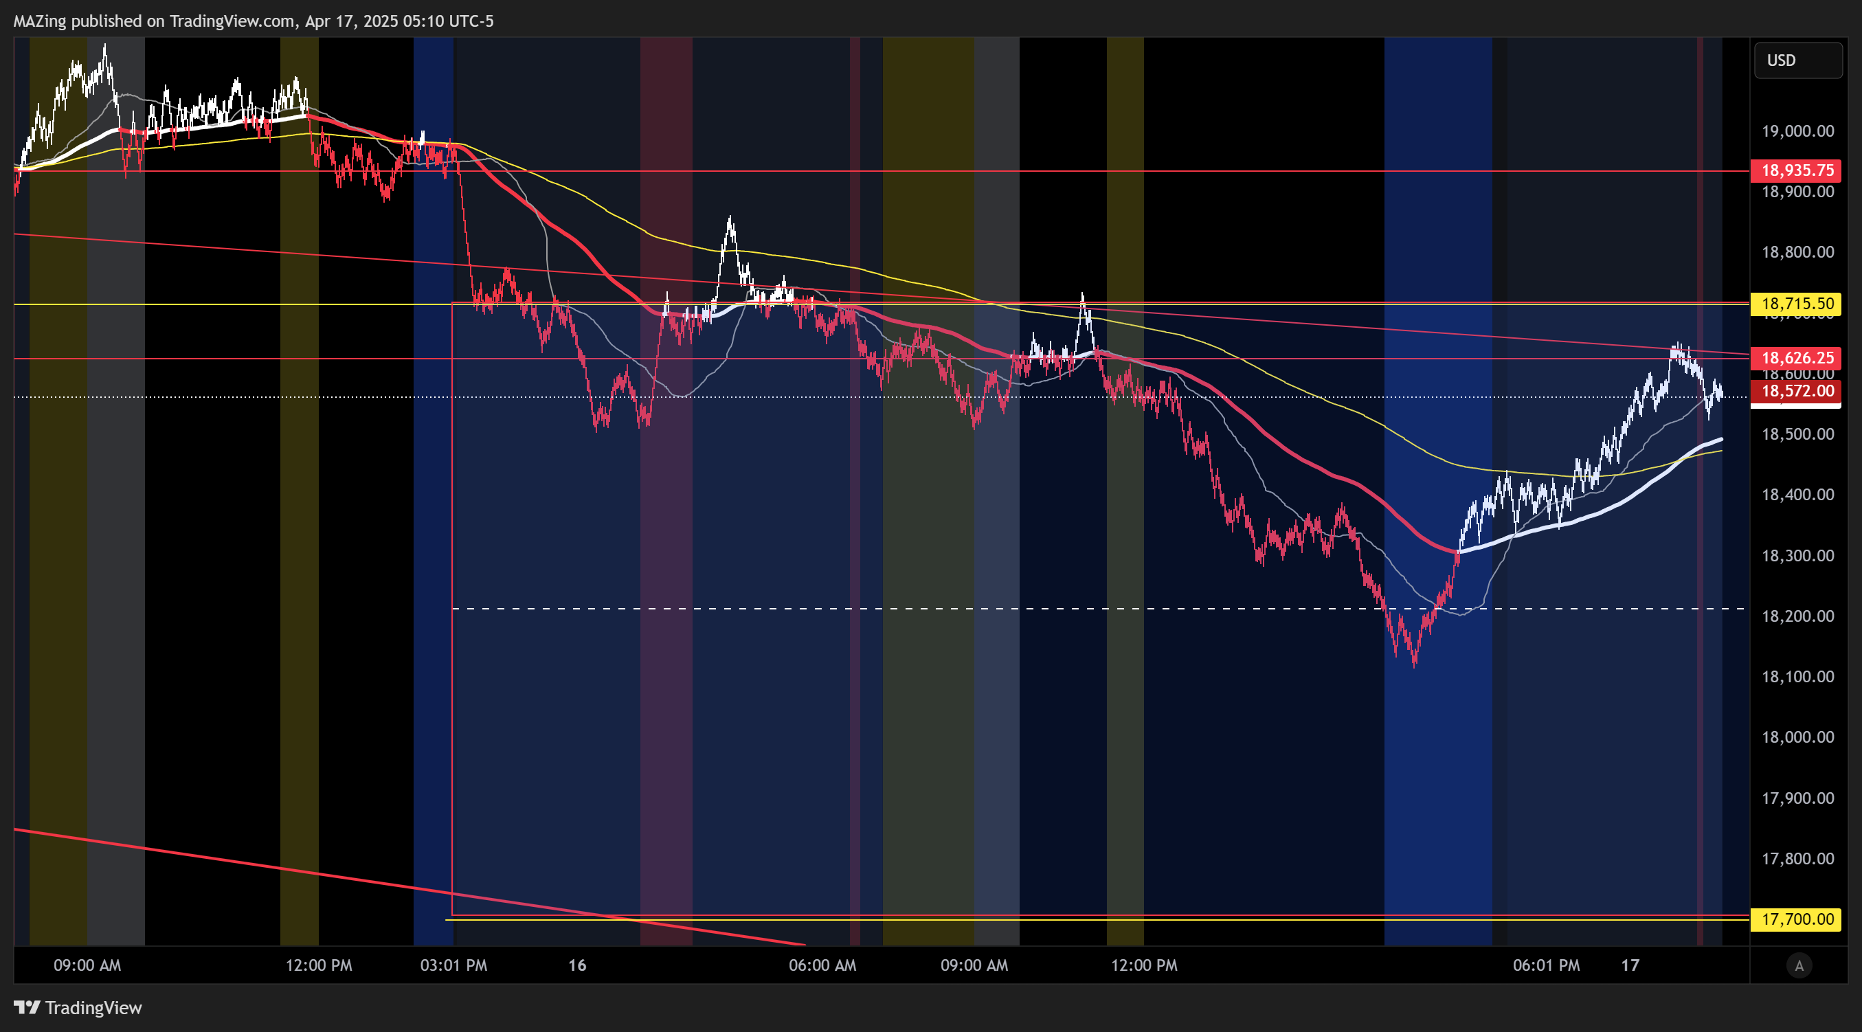Click the 03:01 PM time axis label

point(453,965)
